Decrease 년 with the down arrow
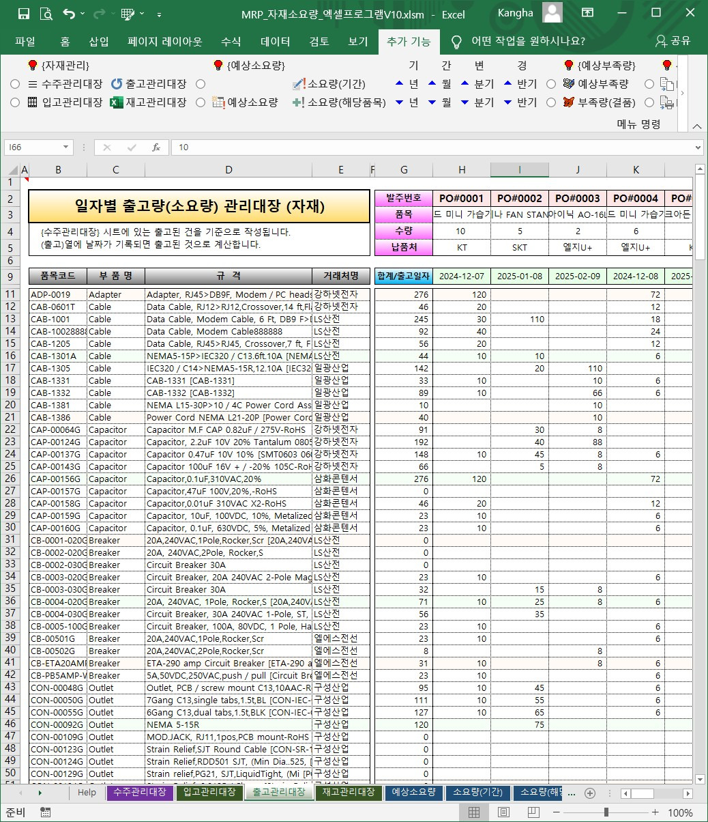708x822 pixels. (x=400, y=102)
